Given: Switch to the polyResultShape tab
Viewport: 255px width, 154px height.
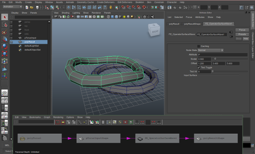Looking at the screenshot, I should (192, 24).
